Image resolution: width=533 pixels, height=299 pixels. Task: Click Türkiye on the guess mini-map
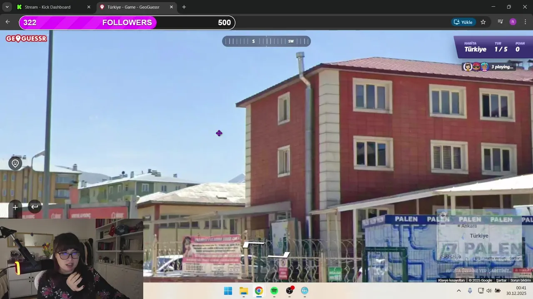pos(479,235)
